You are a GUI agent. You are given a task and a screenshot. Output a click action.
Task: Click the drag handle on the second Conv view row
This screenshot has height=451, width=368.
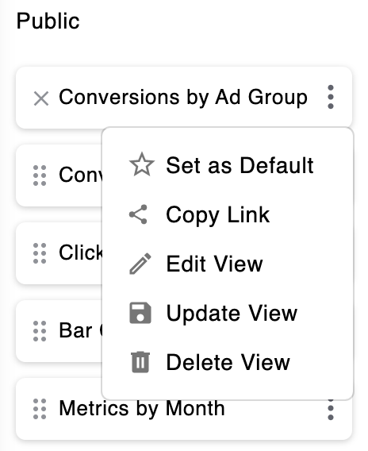click(x=40, y=175)
